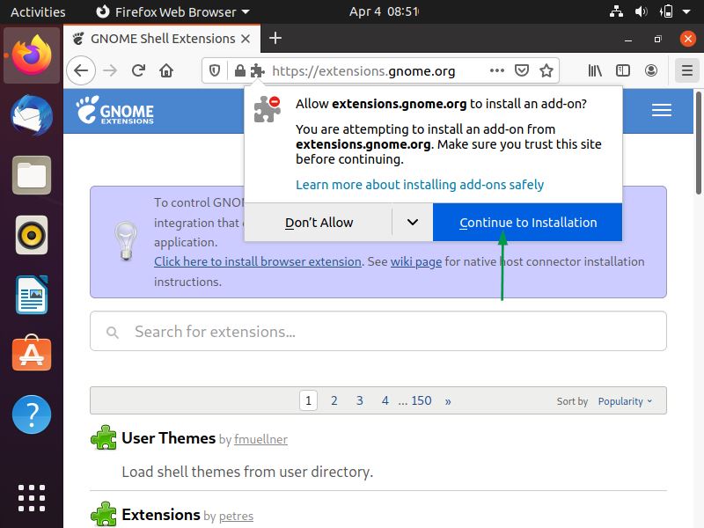Click Don't Allow button
Image resolution: width=704 pixels, height=528 pixels.
tap(319, 223)
